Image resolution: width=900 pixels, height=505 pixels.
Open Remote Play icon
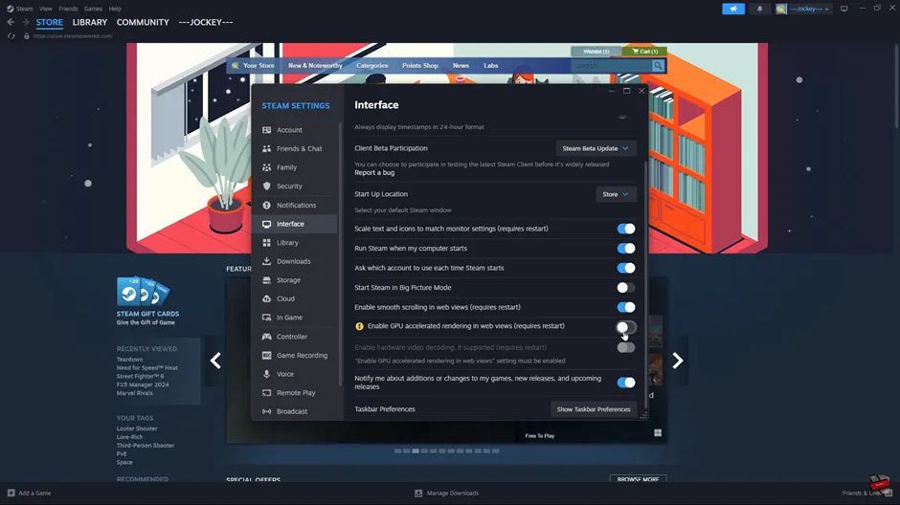(266, 393)
